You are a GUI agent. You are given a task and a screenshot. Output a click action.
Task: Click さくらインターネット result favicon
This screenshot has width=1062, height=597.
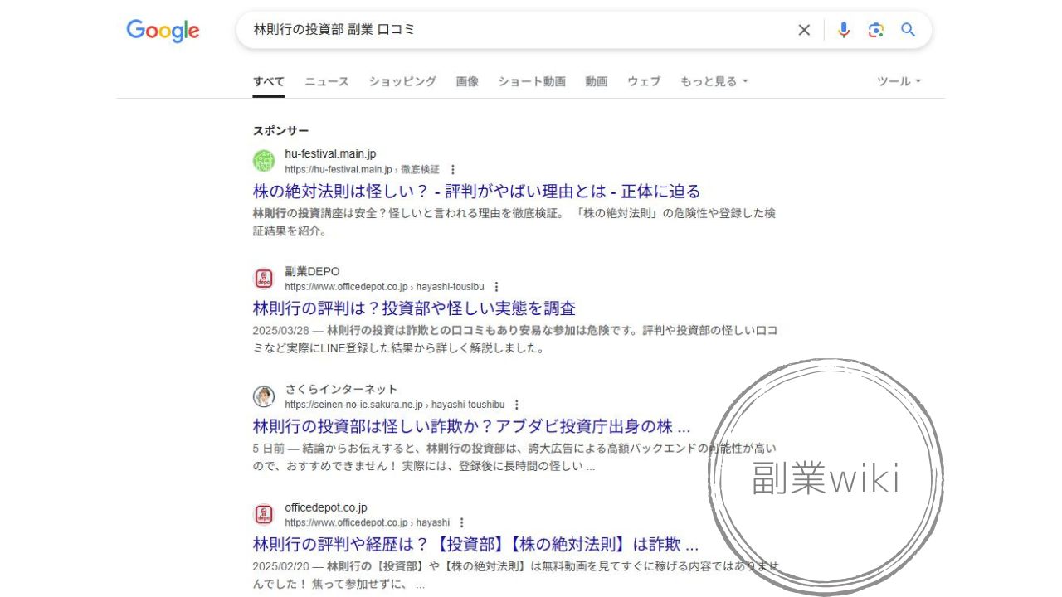[x=264, y=396]
